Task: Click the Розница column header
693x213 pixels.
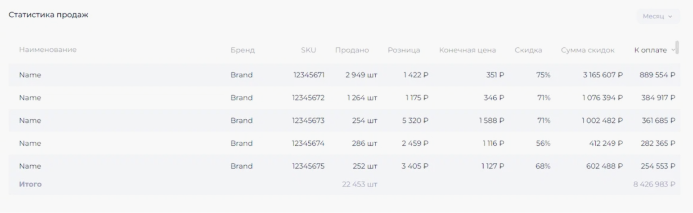Action: [x=404, y=50]
